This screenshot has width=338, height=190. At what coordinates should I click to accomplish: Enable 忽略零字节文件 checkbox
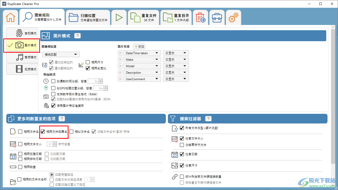pos(182,145)
